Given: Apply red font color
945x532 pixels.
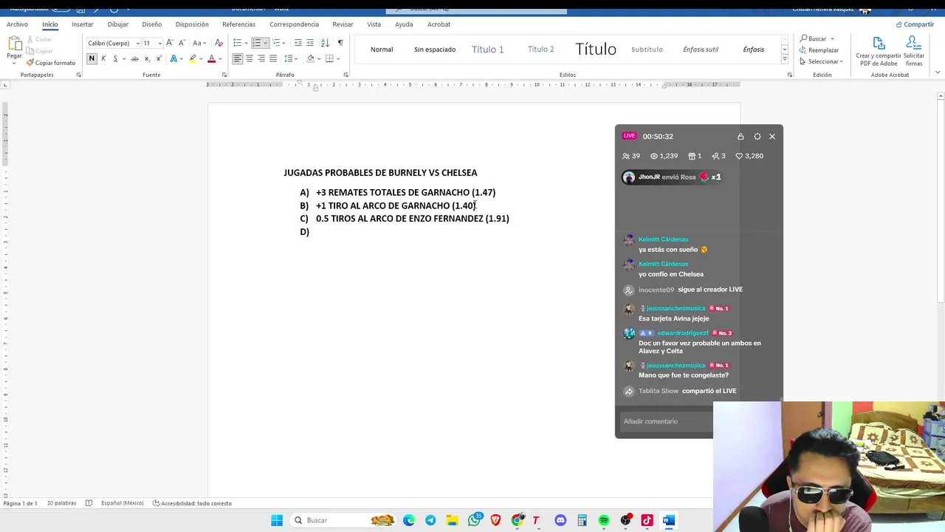Looking at the screenshot, I should click(x=212, y=58).
